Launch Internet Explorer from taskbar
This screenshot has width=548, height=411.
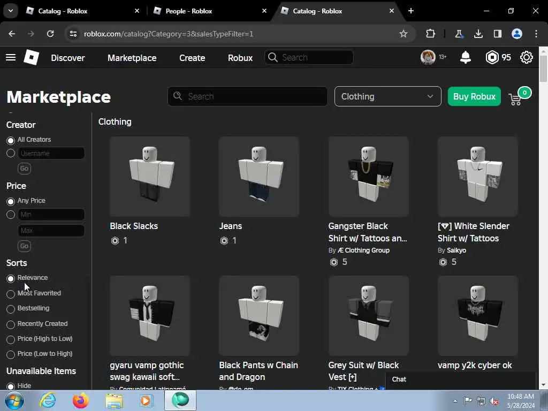click(x=48, y=400)
